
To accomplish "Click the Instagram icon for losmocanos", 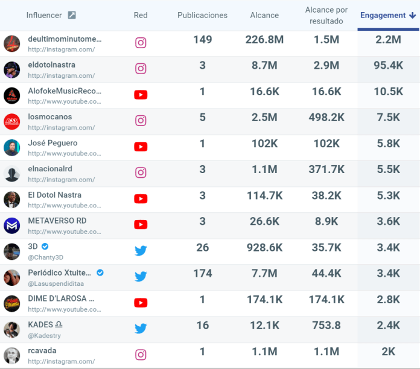I will (x=141, y=121).
